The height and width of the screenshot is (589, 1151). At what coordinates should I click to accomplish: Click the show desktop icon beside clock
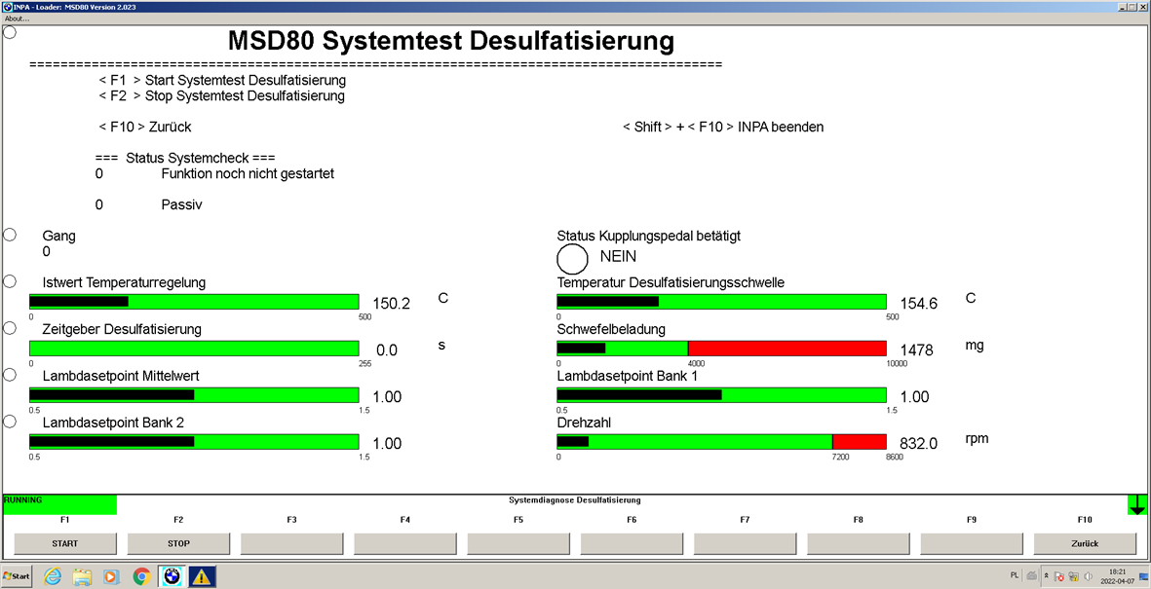tap(1141, 576)
